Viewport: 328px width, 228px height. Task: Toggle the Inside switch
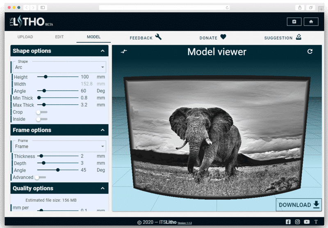click(x=42, y=119)
